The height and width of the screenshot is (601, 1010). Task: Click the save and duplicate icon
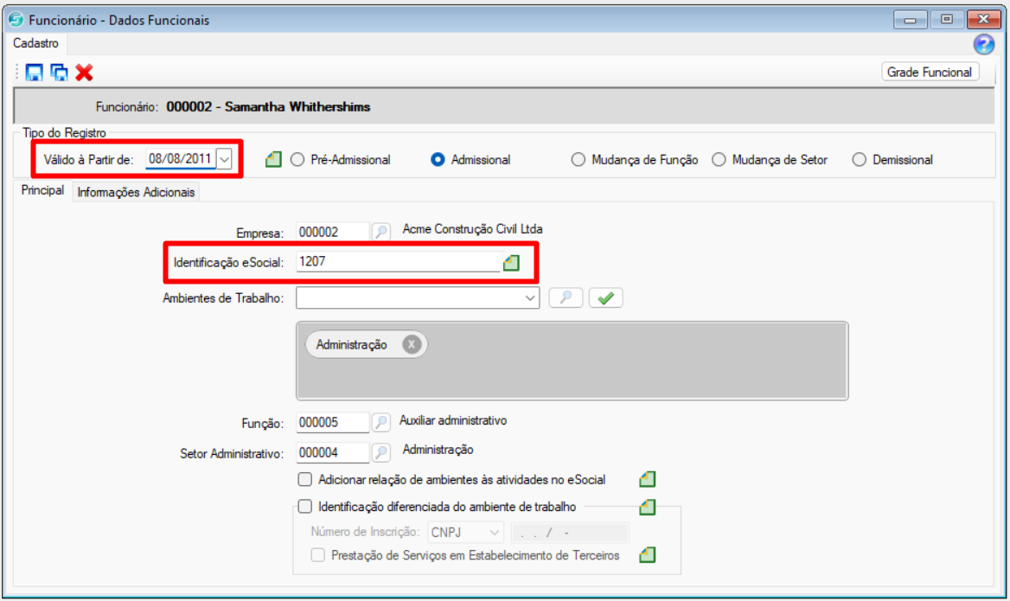[x=59, y=73]
